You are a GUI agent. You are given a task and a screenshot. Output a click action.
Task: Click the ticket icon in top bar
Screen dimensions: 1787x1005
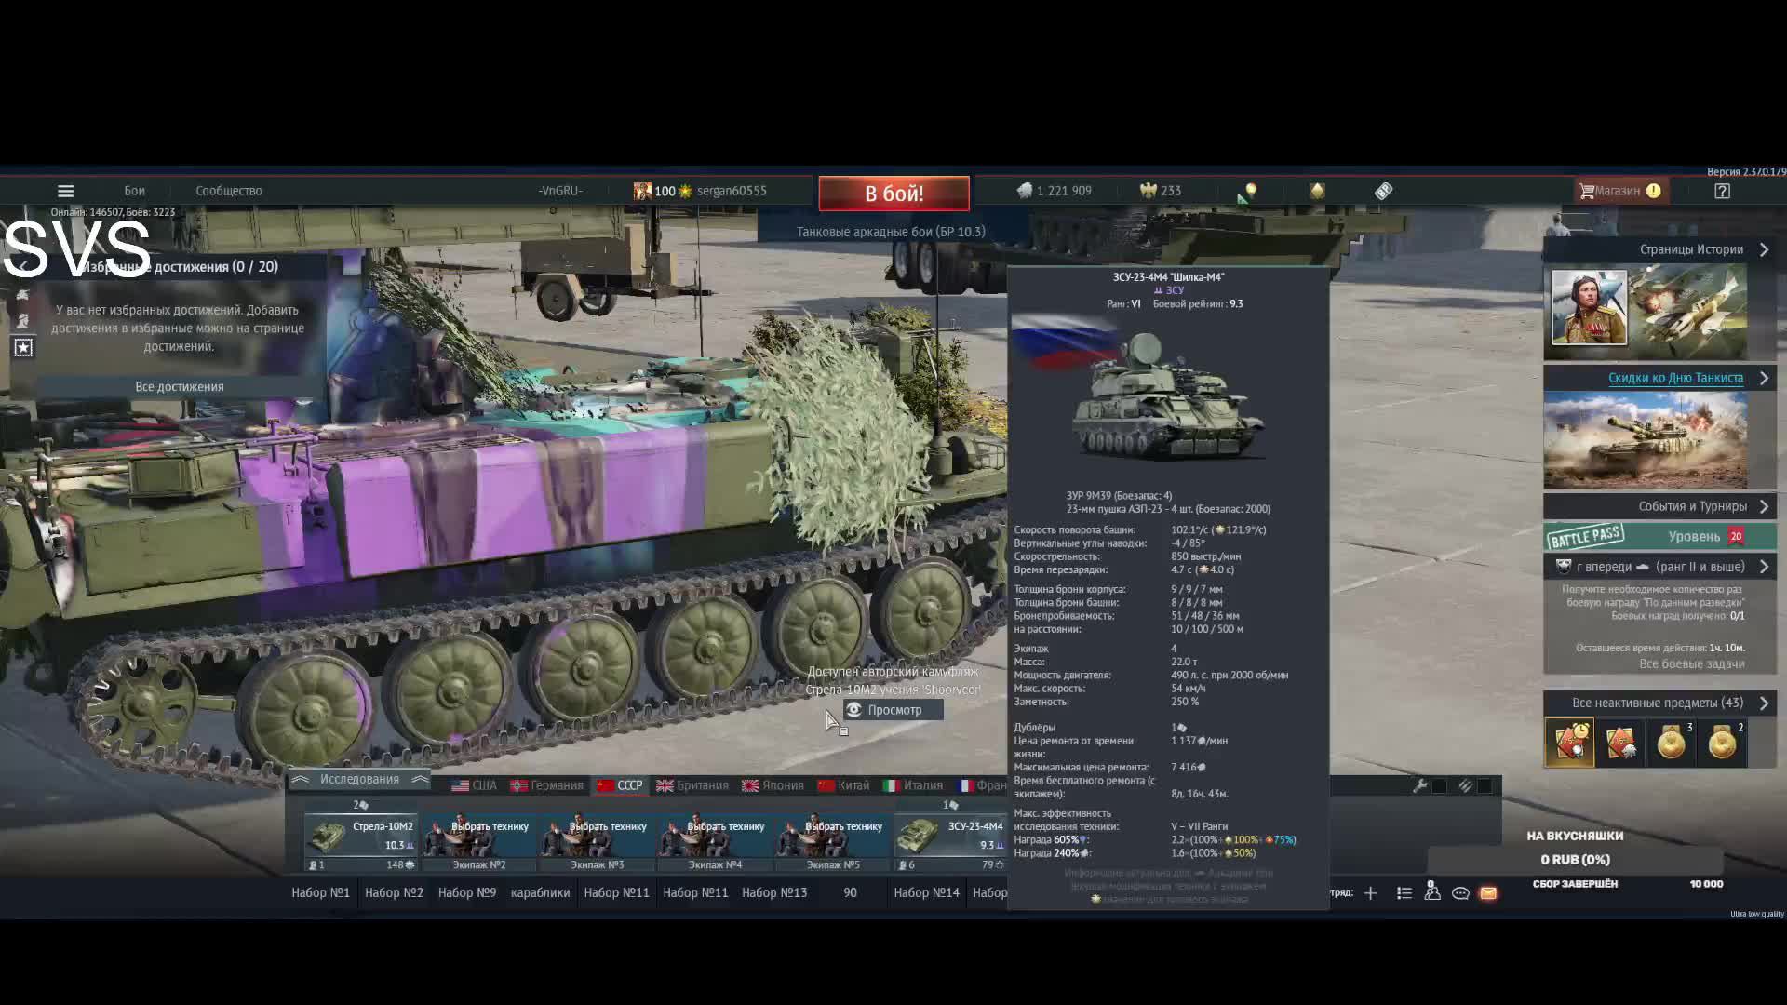click(1384, 191)
